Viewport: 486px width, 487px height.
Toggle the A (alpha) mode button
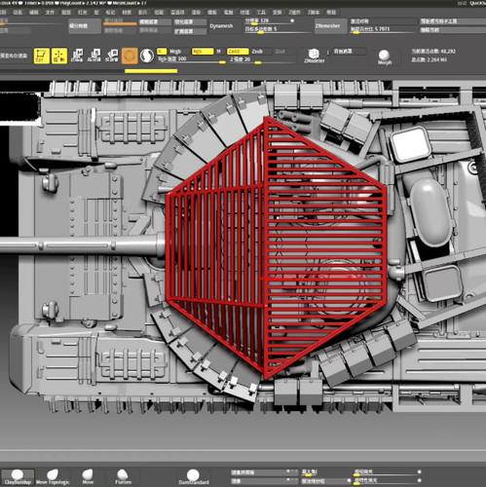pos(162,52)
